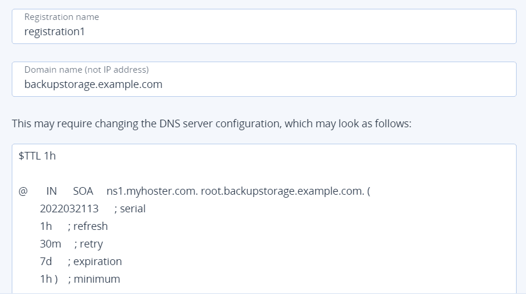
Task: Click the 'SOA' record type keyword
Action: tap(83, 191)
